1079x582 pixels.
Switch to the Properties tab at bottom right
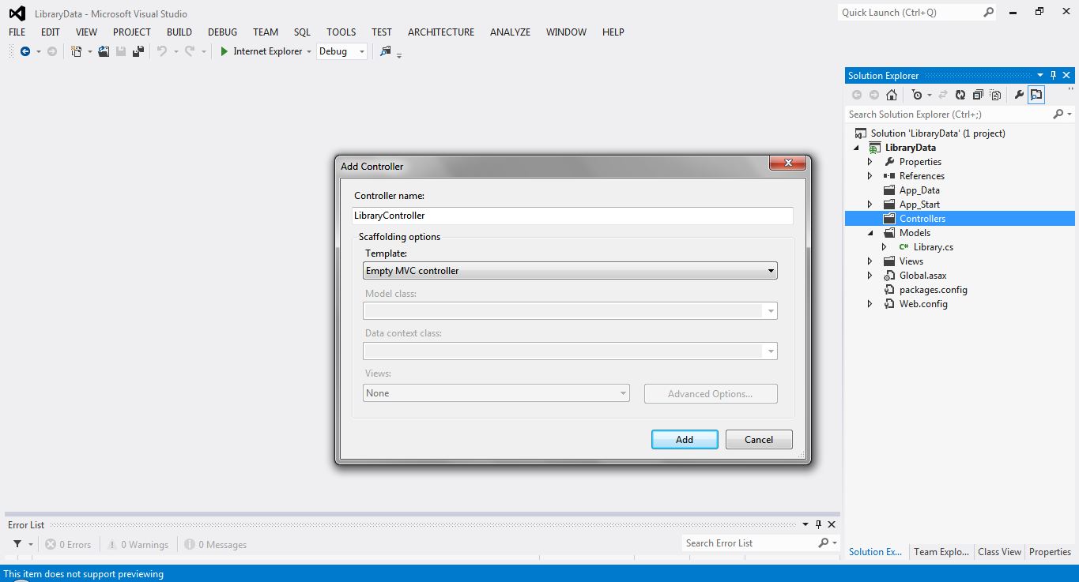(x=1050, y=552)
